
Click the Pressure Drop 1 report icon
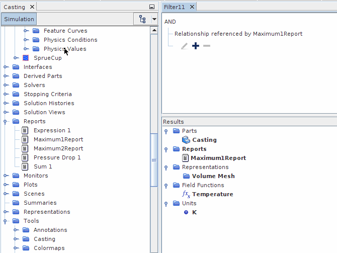point(25,157)
